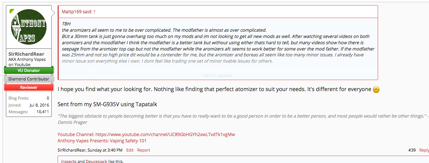The width and height of the screenshot is (429, 163).
Task: Open Anthony Vapes Presents: Vaping Safety 101 link
Action: coord(102,141)
